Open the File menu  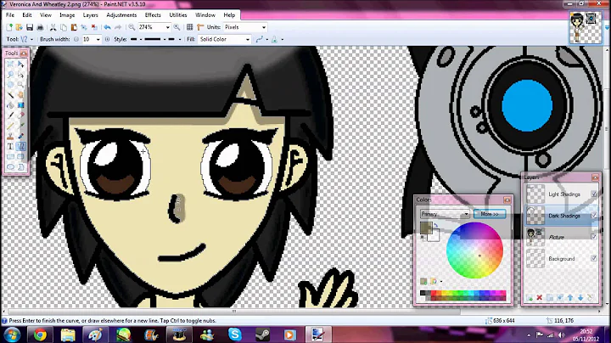pos(10,14)
